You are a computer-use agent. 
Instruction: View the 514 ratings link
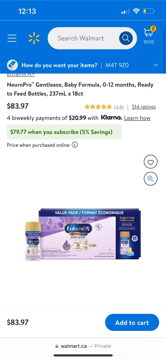point(144,107)
